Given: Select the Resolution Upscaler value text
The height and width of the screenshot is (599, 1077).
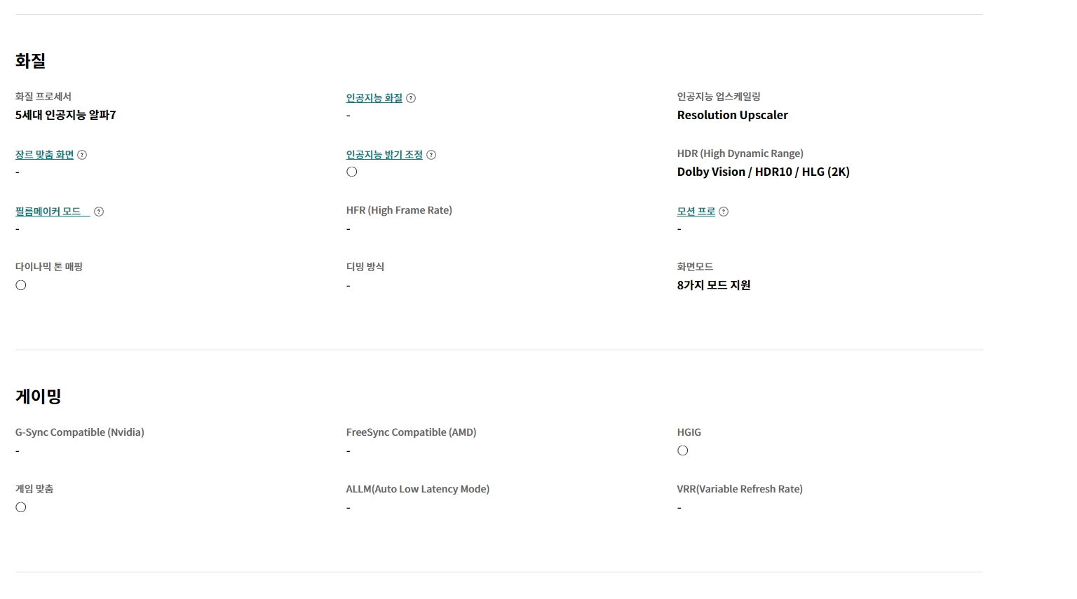Looking at the screenshot, I should pyautogui.click(x=732, y=115).
